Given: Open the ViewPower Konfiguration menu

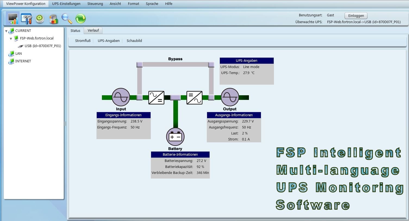Looking at the screenshot, I should pyautogui.click(x=26, y=4).
